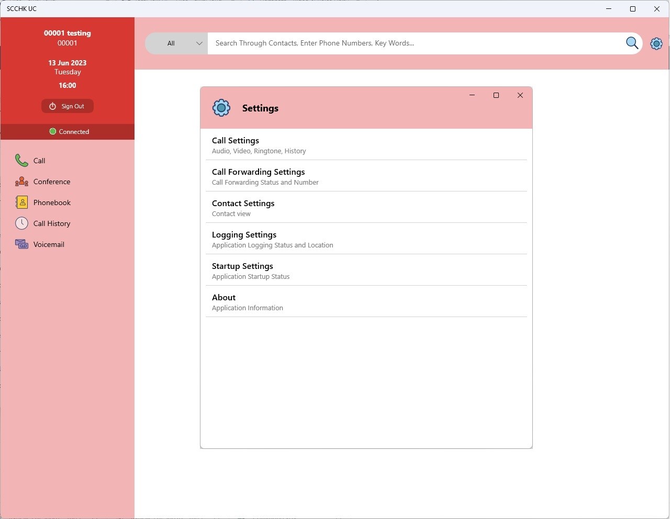Click the yellow Phonebook icon

coord(21,202)
